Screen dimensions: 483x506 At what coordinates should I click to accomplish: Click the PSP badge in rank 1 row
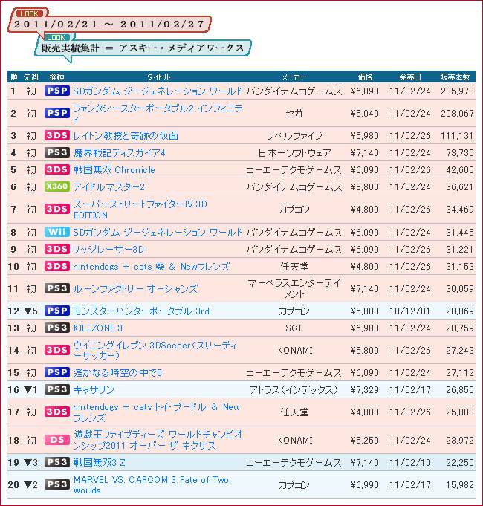point(57,91)
